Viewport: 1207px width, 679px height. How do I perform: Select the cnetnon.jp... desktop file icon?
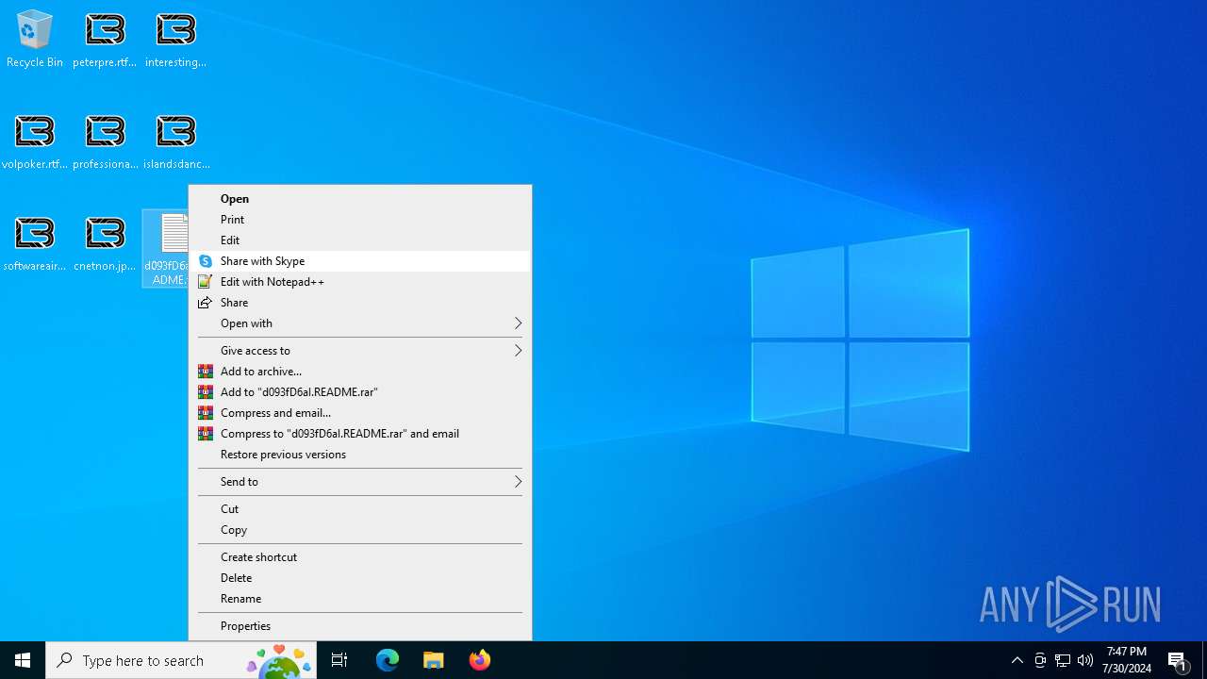coord(105,243)
